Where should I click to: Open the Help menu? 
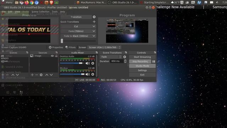pyautogui.click(x=62, y=12)
